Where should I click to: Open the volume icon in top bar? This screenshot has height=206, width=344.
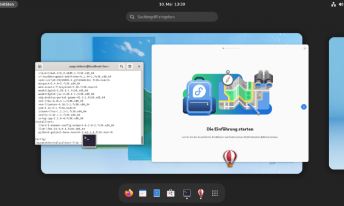pyautogui.click(x=341, y=4)
